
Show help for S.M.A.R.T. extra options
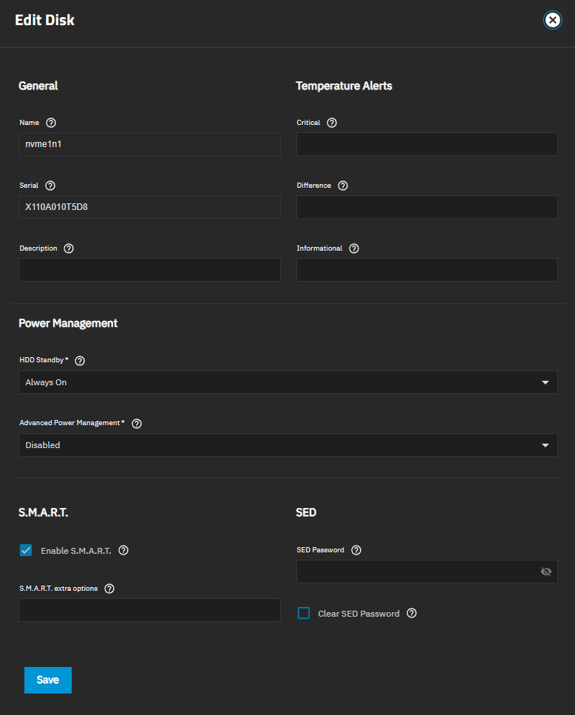pyautogui.click(x=109, y=589)
